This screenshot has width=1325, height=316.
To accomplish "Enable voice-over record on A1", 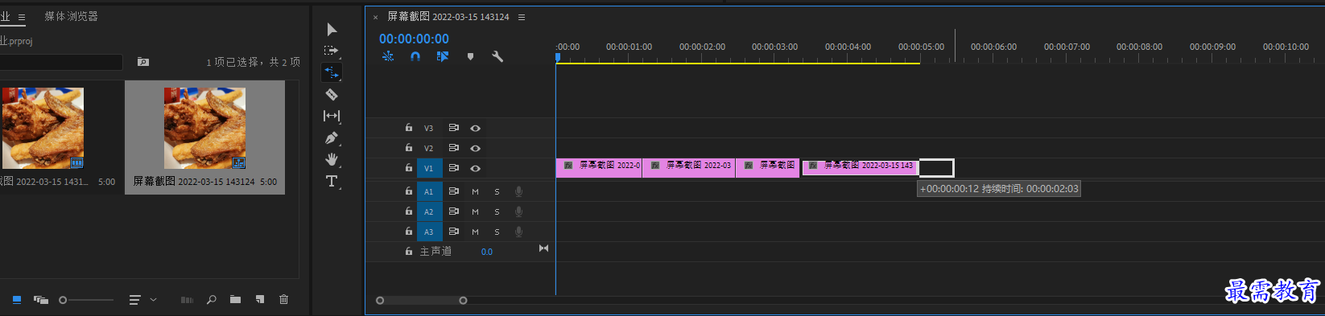I will 519,191.
